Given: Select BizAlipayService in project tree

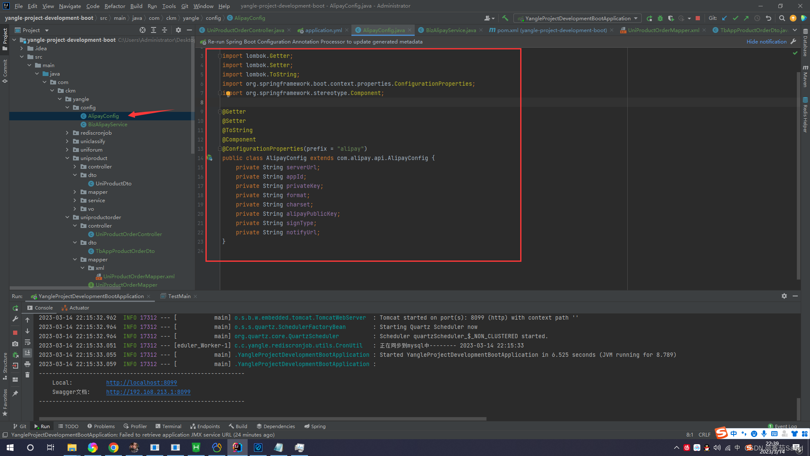Looking at the screenshot, I should 108,124.
